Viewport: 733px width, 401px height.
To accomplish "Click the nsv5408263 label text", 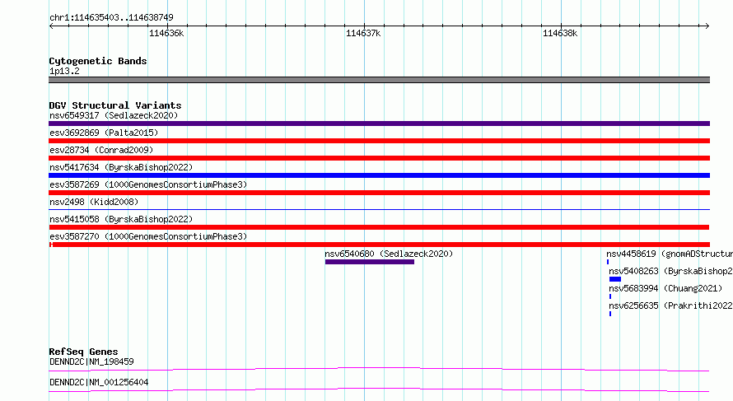I will [670, 271].
